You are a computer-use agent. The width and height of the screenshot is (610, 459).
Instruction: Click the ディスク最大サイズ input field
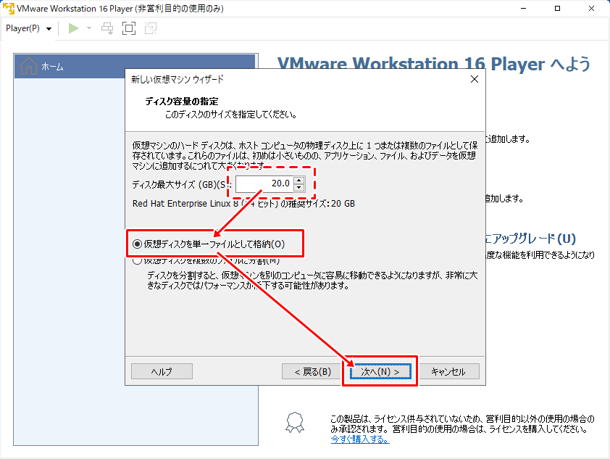(x=264, y=183)
